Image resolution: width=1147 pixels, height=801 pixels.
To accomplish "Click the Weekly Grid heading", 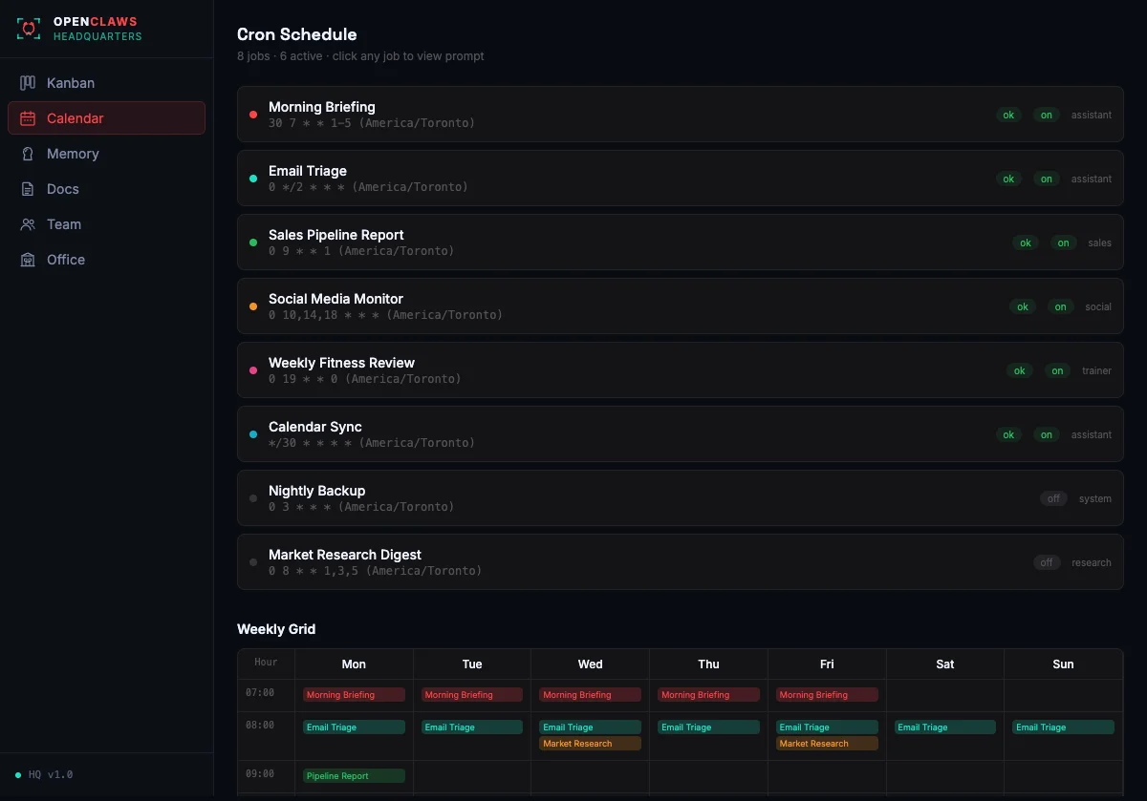I will (276, 629).
